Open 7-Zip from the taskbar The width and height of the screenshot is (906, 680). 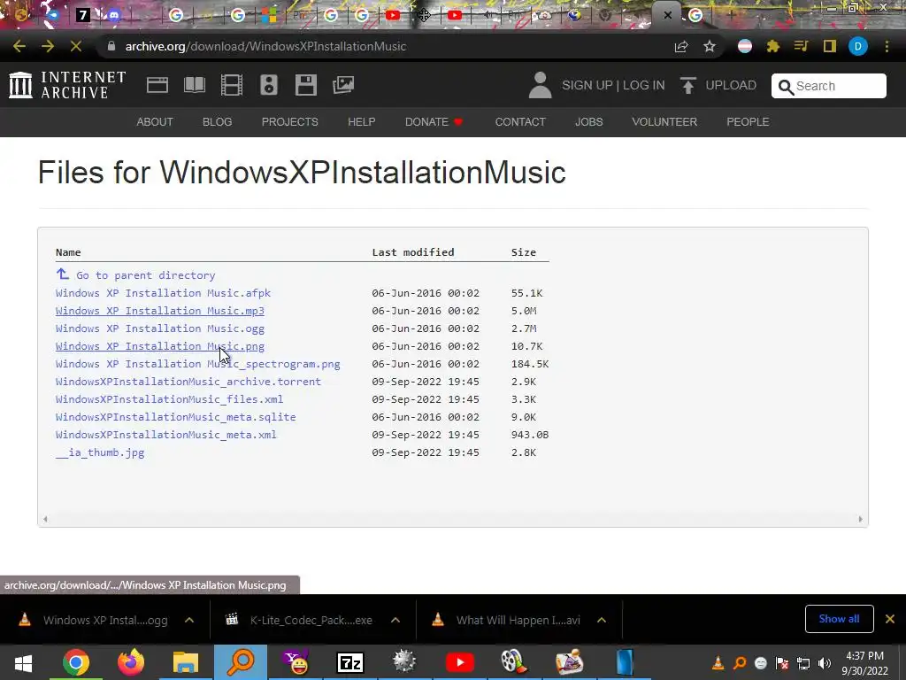[350, 662]
